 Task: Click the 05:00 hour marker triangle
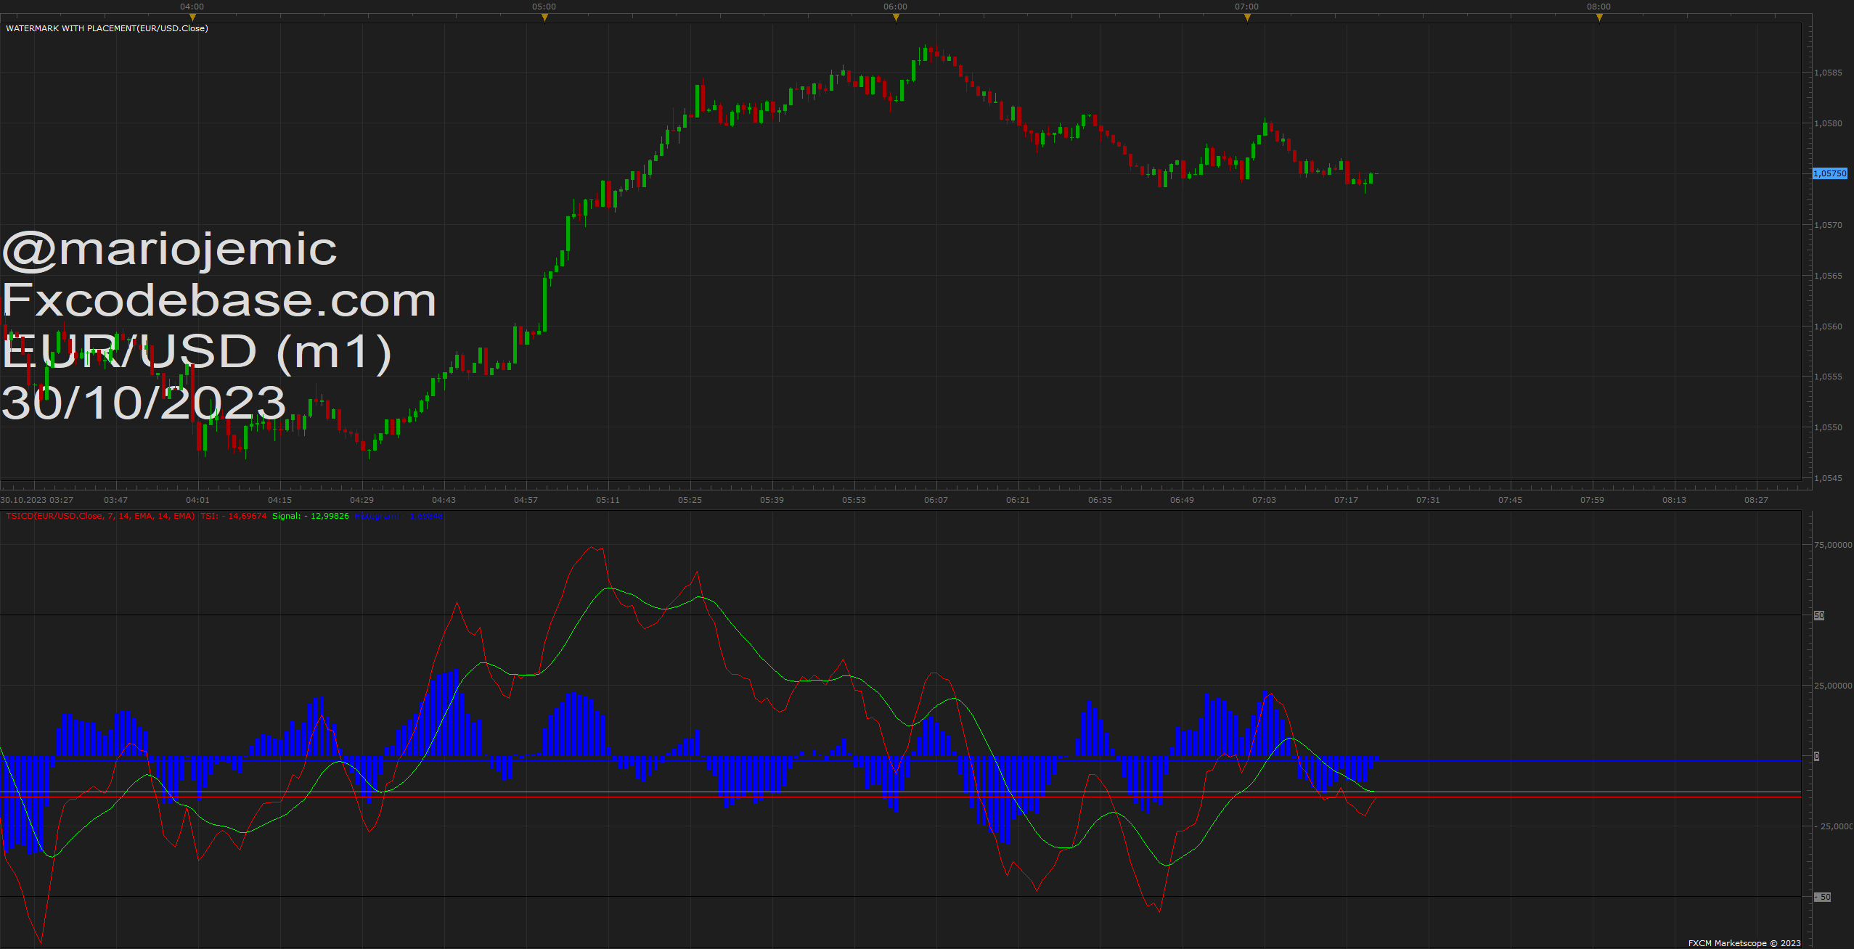544,18
